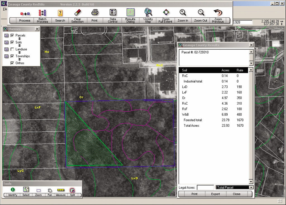Toggle the Townships theme checkbox
286x205 pixels.
tap(12, 56)
